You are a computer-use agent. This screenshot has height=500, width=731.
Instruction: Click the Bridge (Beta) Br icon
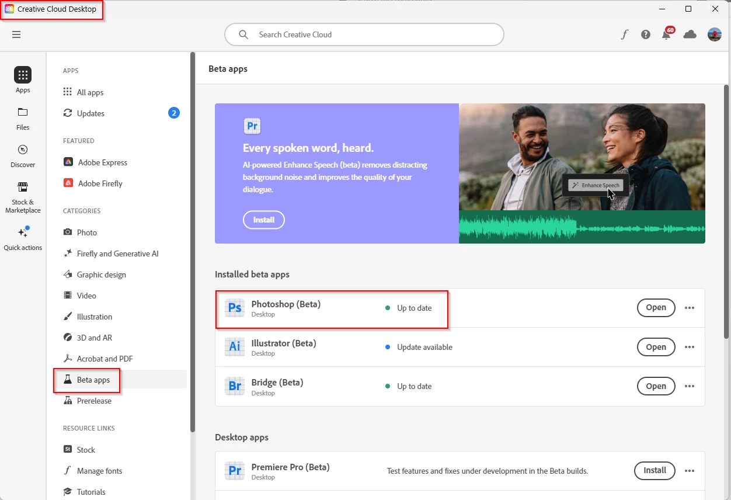pos(235,386)
